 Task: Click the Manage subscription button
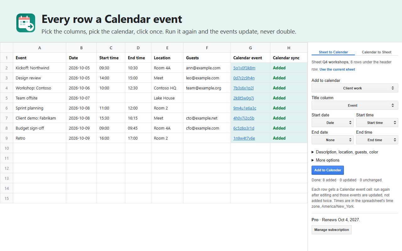tap(332, 230)
